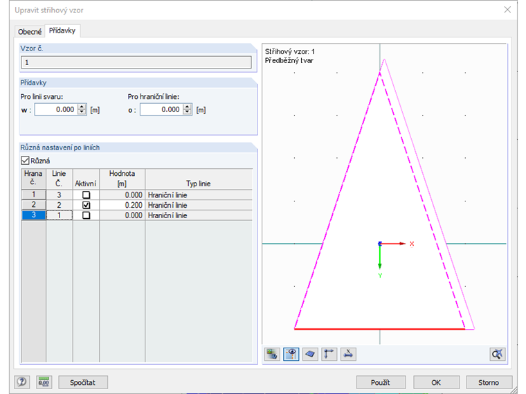Click the w weld allowance value field

coord(56,109)
